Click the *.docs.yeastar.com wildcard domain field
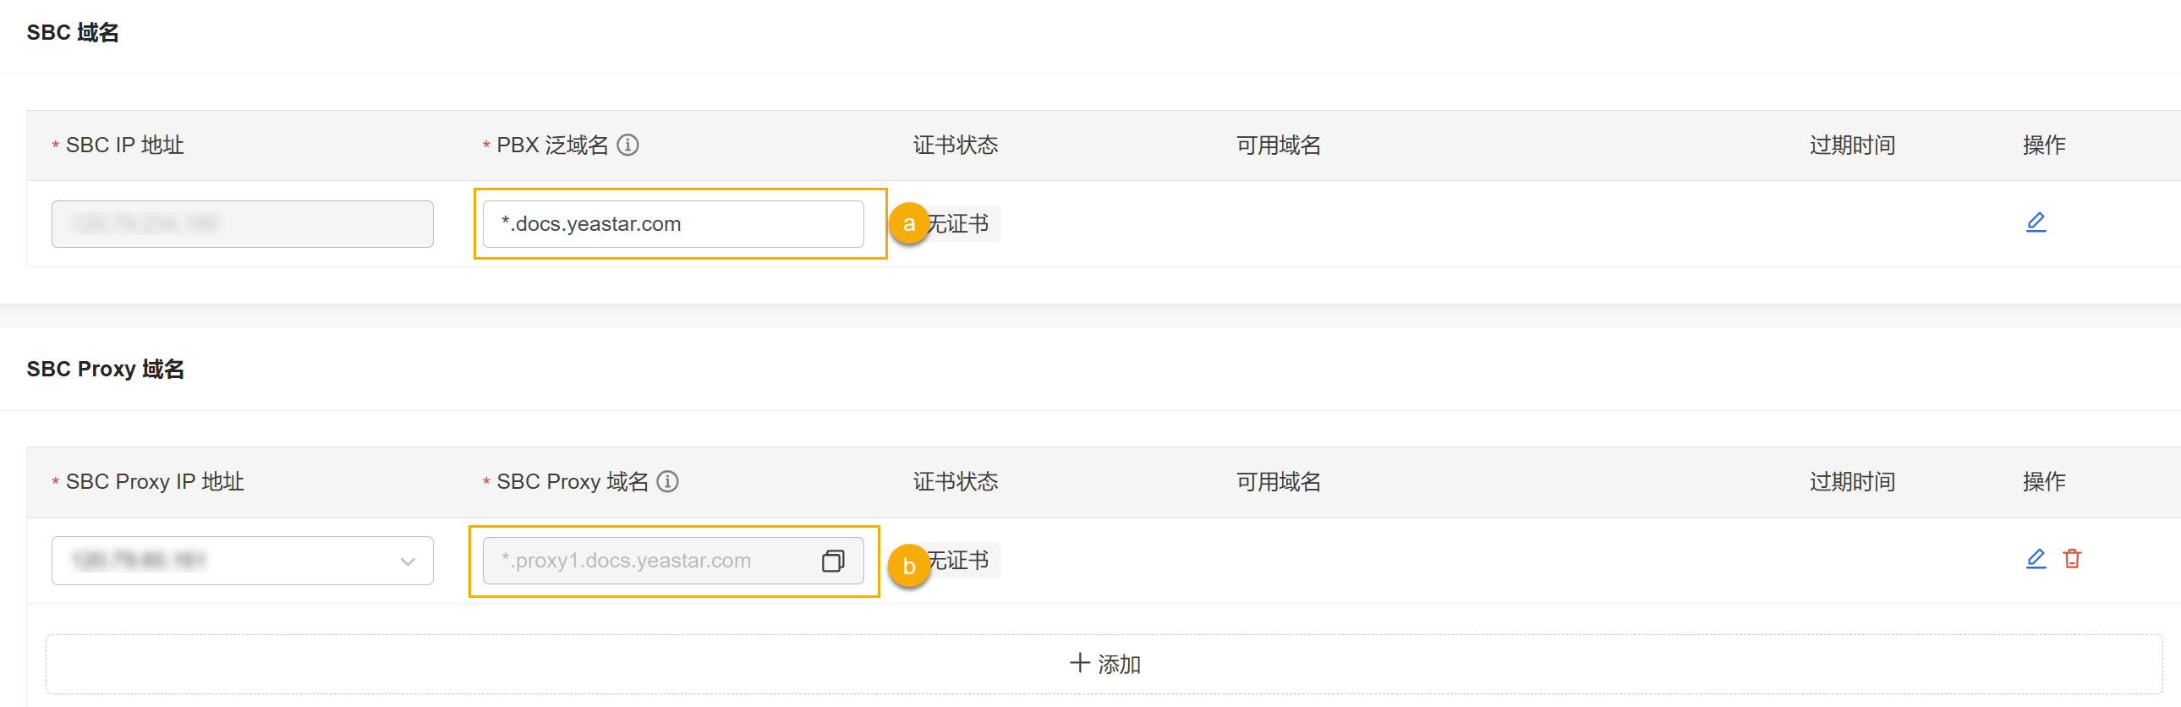The image size is (2181, 707). (672, 223)
